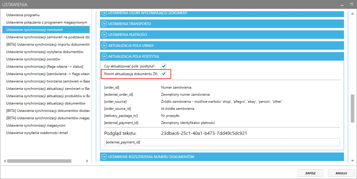357x179 pixels.
Task: Expand Ustawienie rozszerzenia numeru dokumentów section
Action: [x=104, y=157]
